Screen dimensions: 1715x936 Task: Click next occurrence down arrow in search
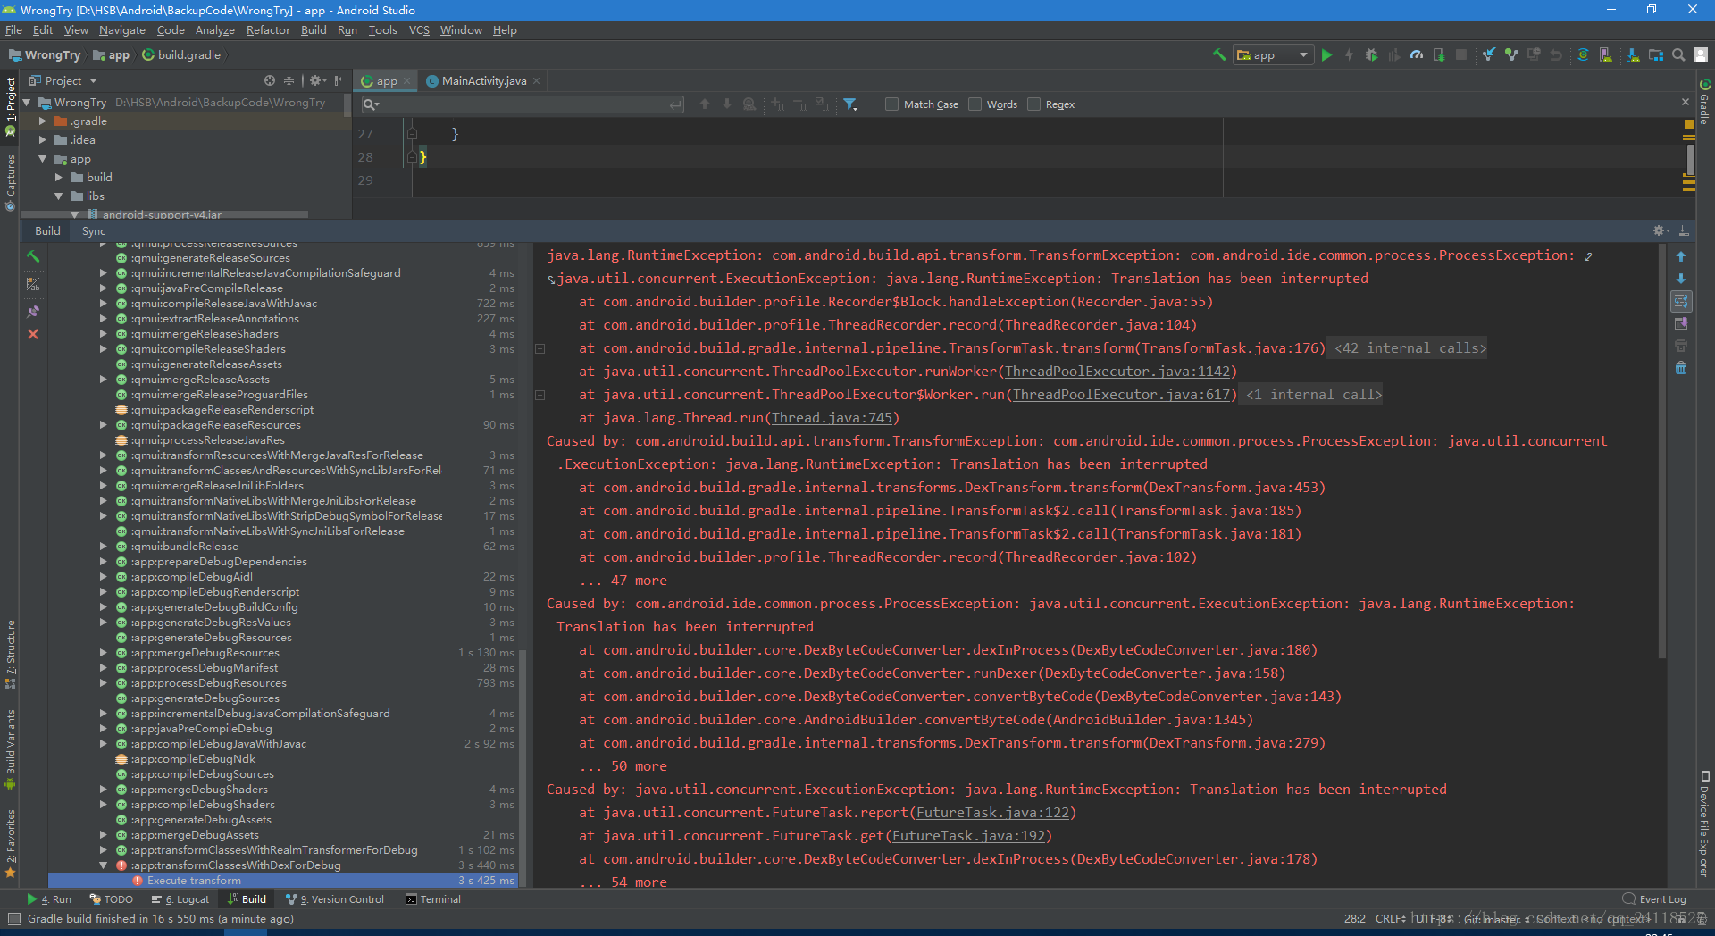[727, 104]
